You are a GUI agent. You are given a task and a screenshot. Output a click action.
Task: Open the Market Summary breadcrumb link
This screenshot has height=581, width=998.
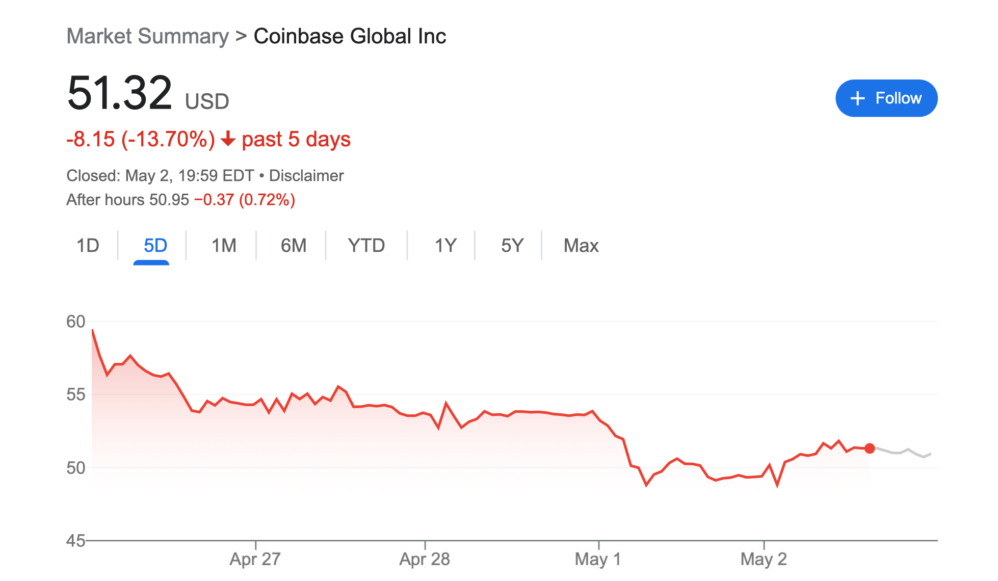[x=148, y=36]
